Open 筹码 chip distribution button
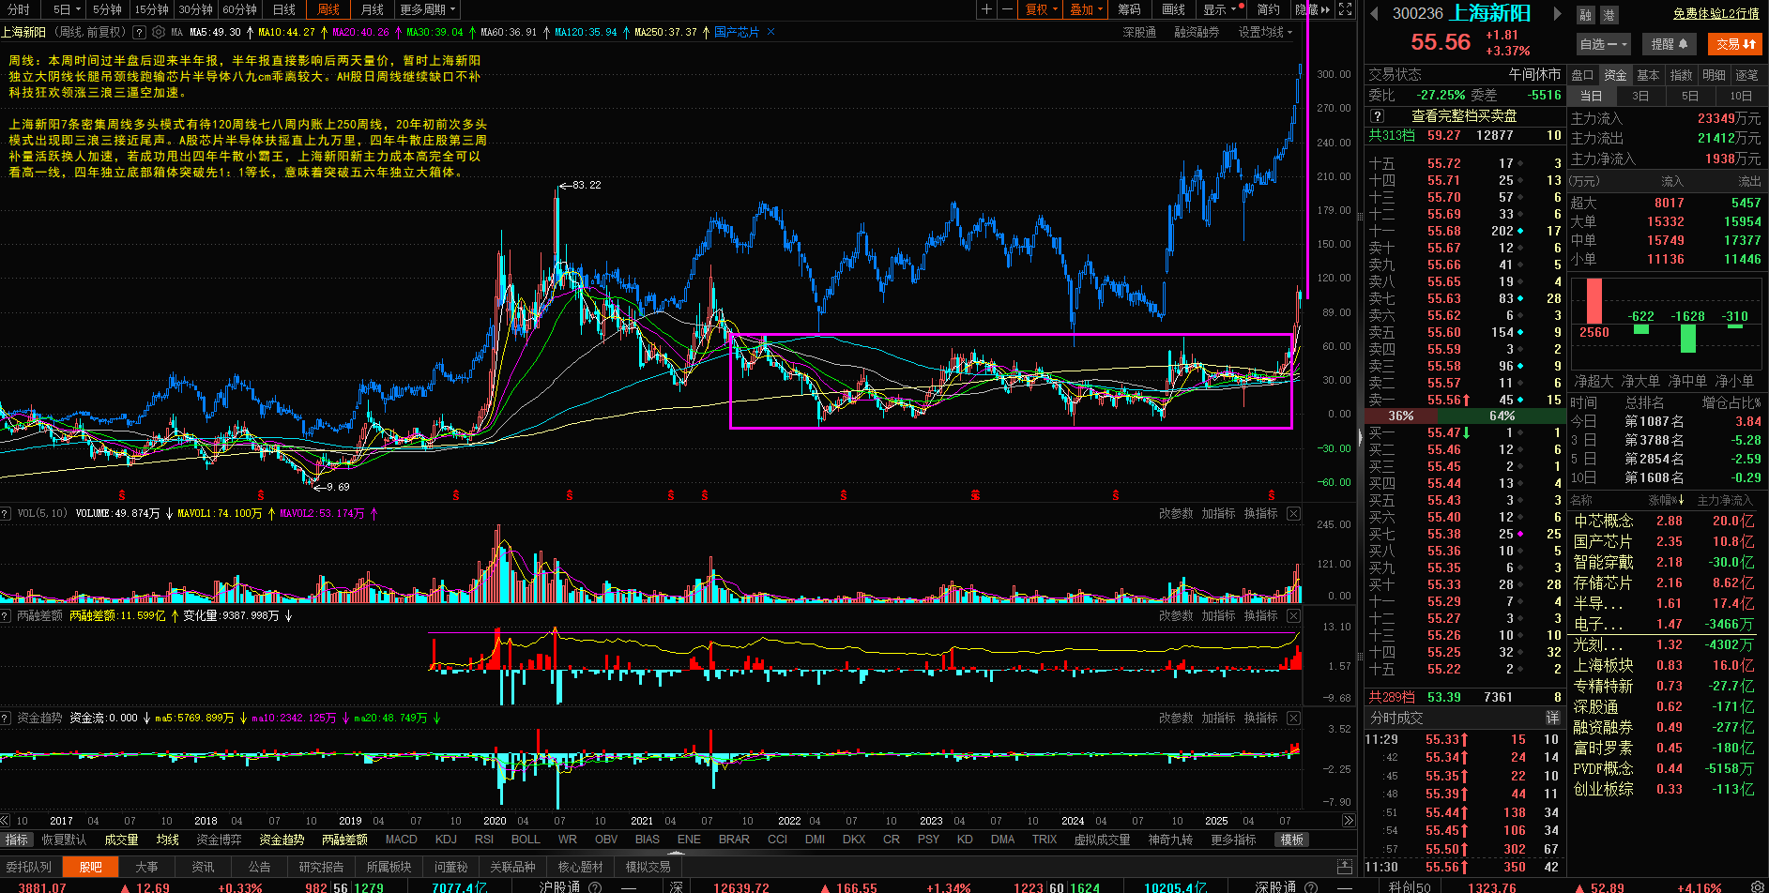This screenshot has width=1769, height=893. click(x=1130, y=9)
